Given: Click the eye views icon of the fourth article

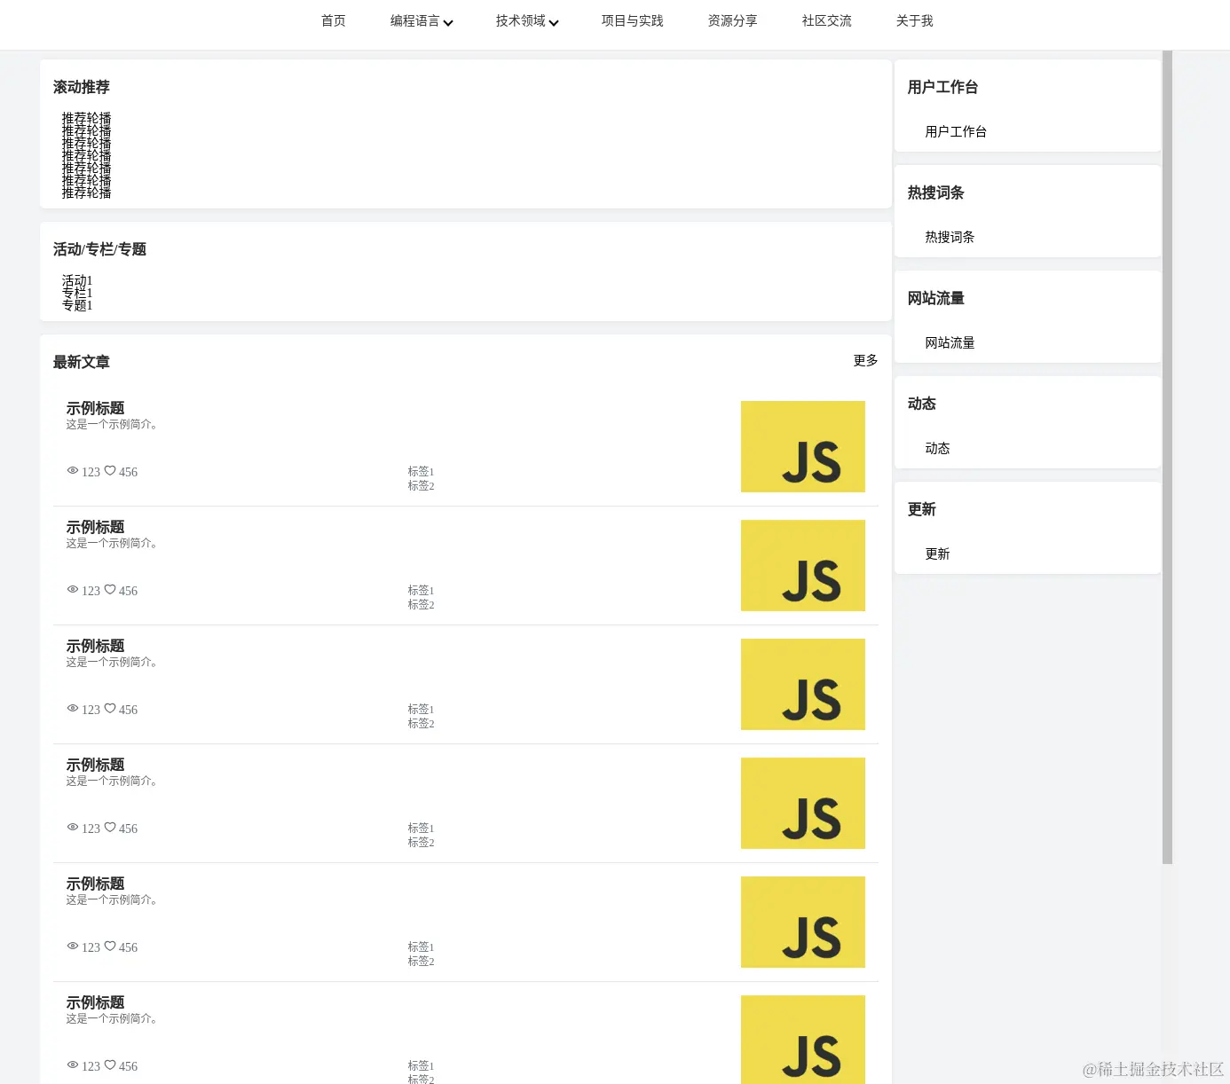Looking at the screenshot, I should (73, 828).
